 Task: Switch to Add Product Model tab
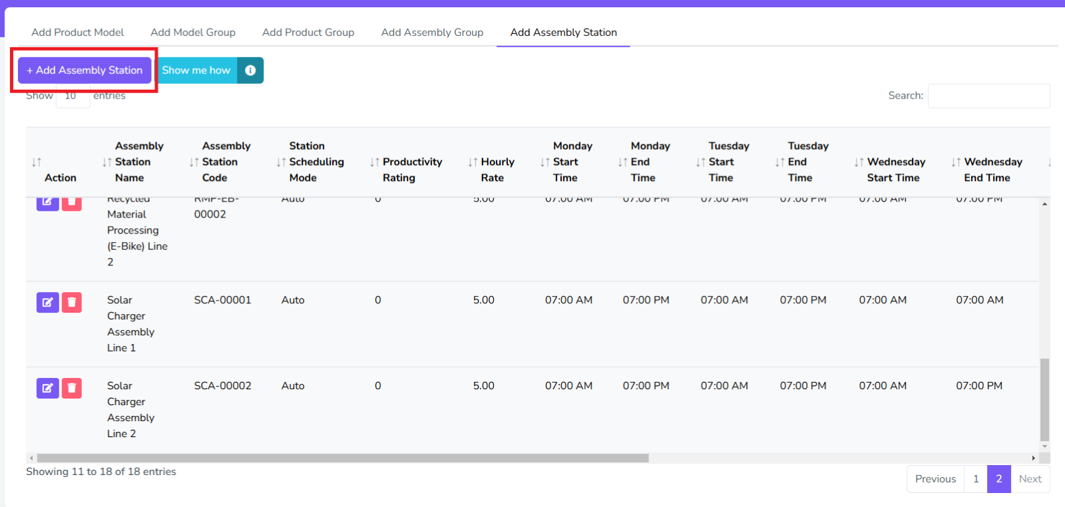pyautogui.click(x=77, y=33)
